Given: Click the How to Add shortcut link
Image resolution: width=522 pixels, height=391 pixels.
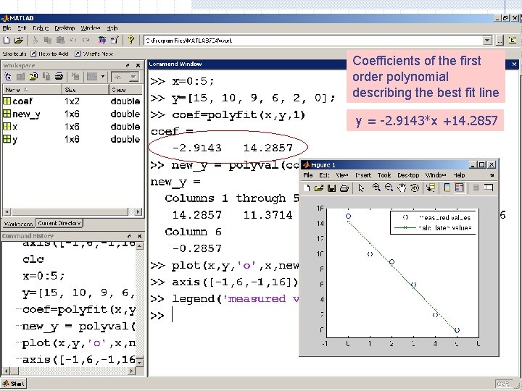Looking at the screenshot, I should [49, 54].
